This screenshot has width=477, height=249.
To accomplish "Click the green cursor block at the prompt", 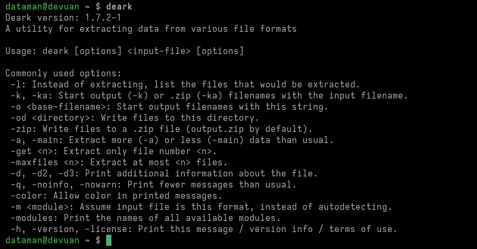I will click(x=109, y=241).
